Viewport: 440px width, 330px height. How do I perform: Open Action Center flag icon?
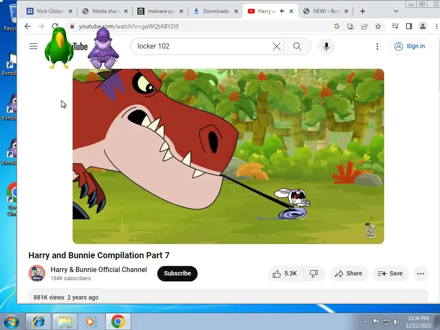click(376, 321)
